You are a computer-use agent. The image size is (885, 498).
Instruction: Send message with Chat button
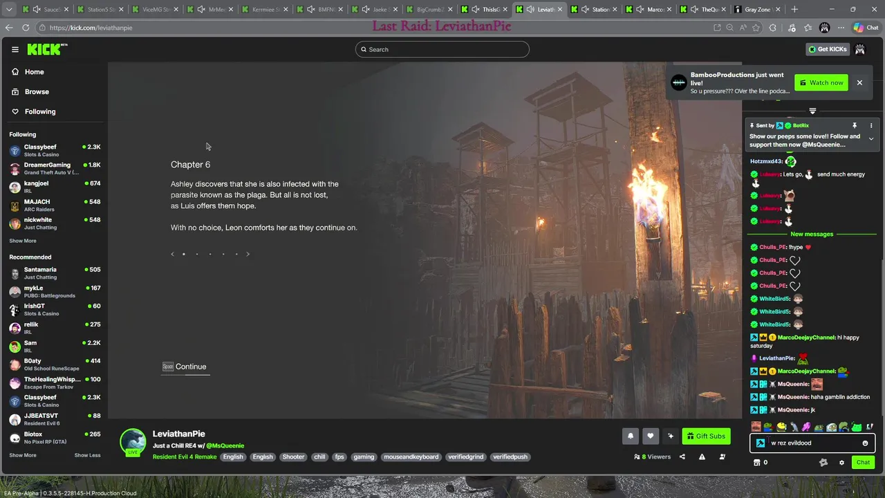coord(863,462)
